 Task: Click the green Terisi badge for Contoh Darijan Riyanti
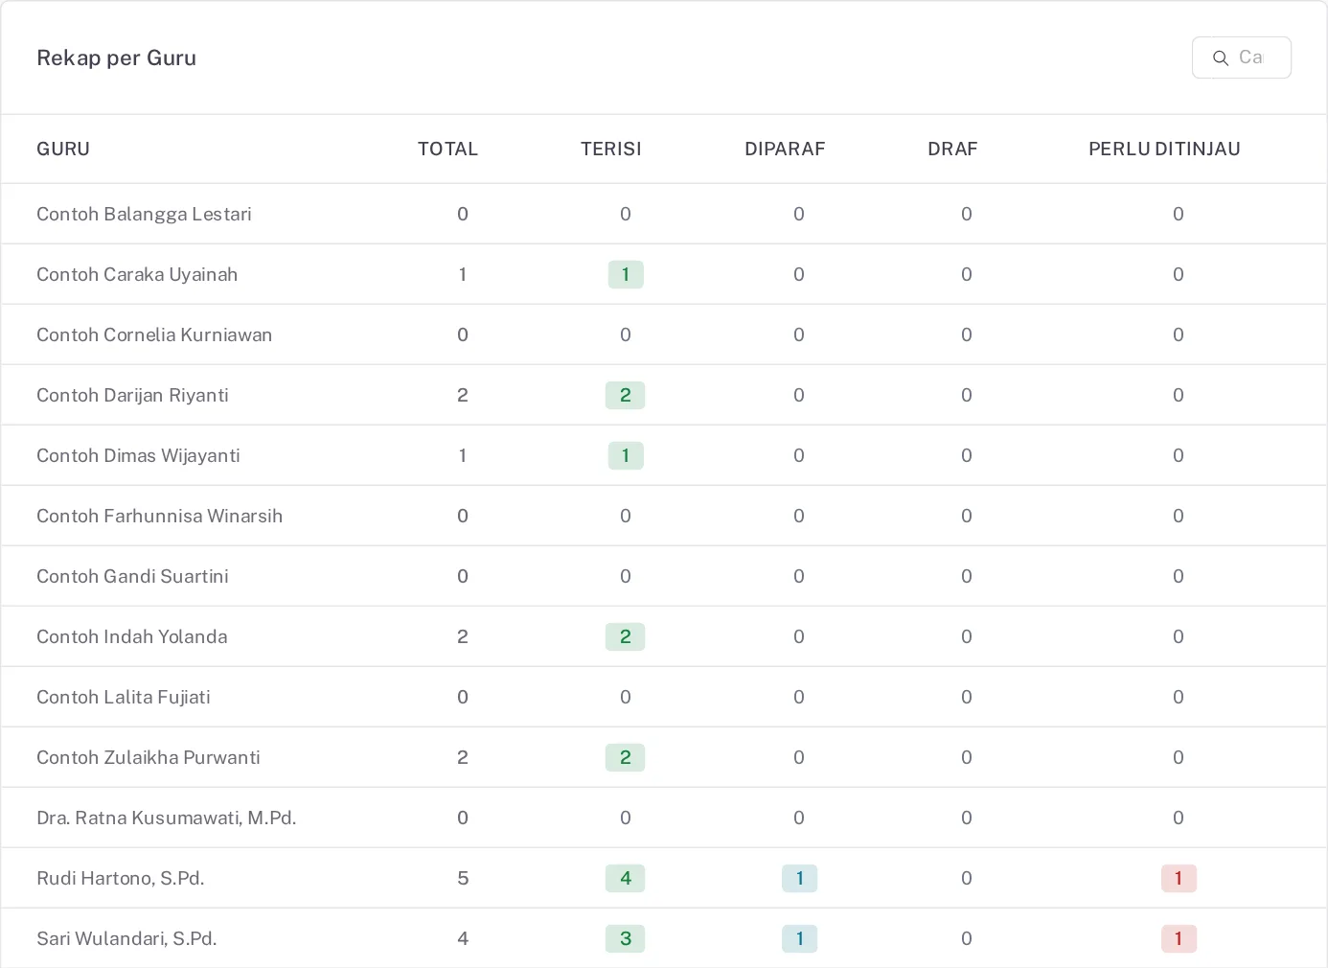pyautogui.click(x=626, y=395)
